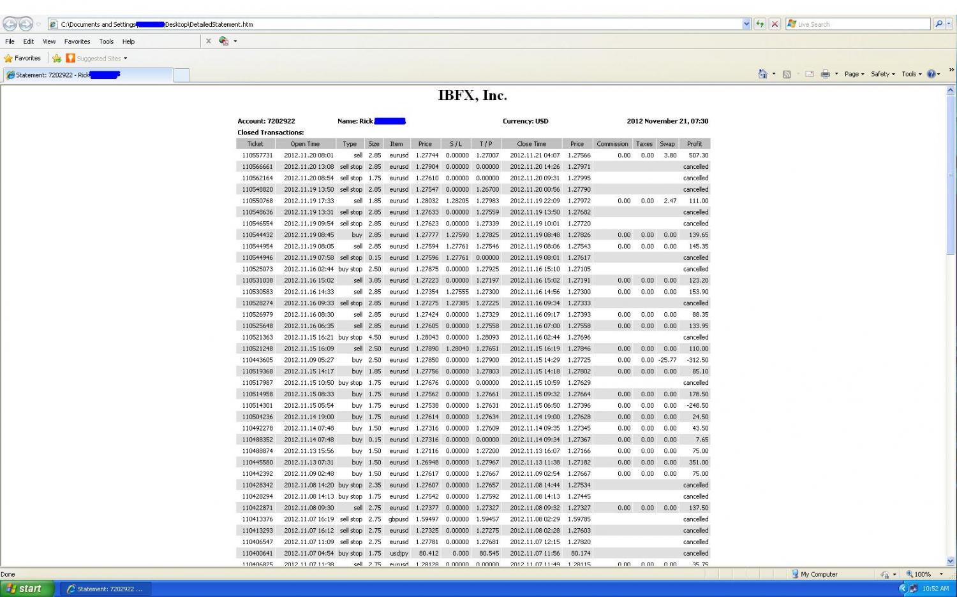Expand the command bar overflow chevron
The width and height of the screenshot is (957, 597).
[x=951, y=70]
